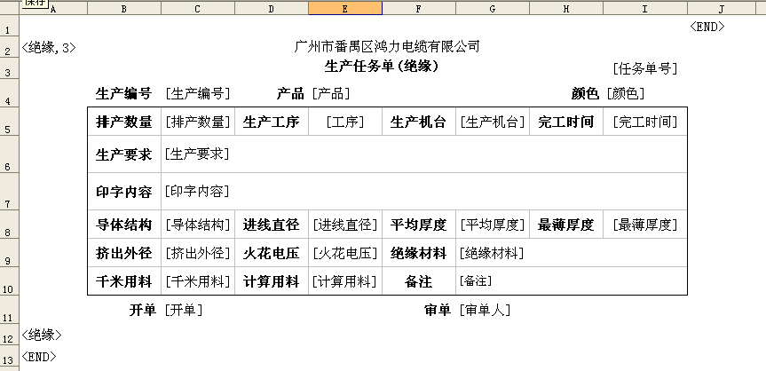The height and width of the screenshot is (371, 766).
Task: Select row 13 header
Action: click(9, 356)
